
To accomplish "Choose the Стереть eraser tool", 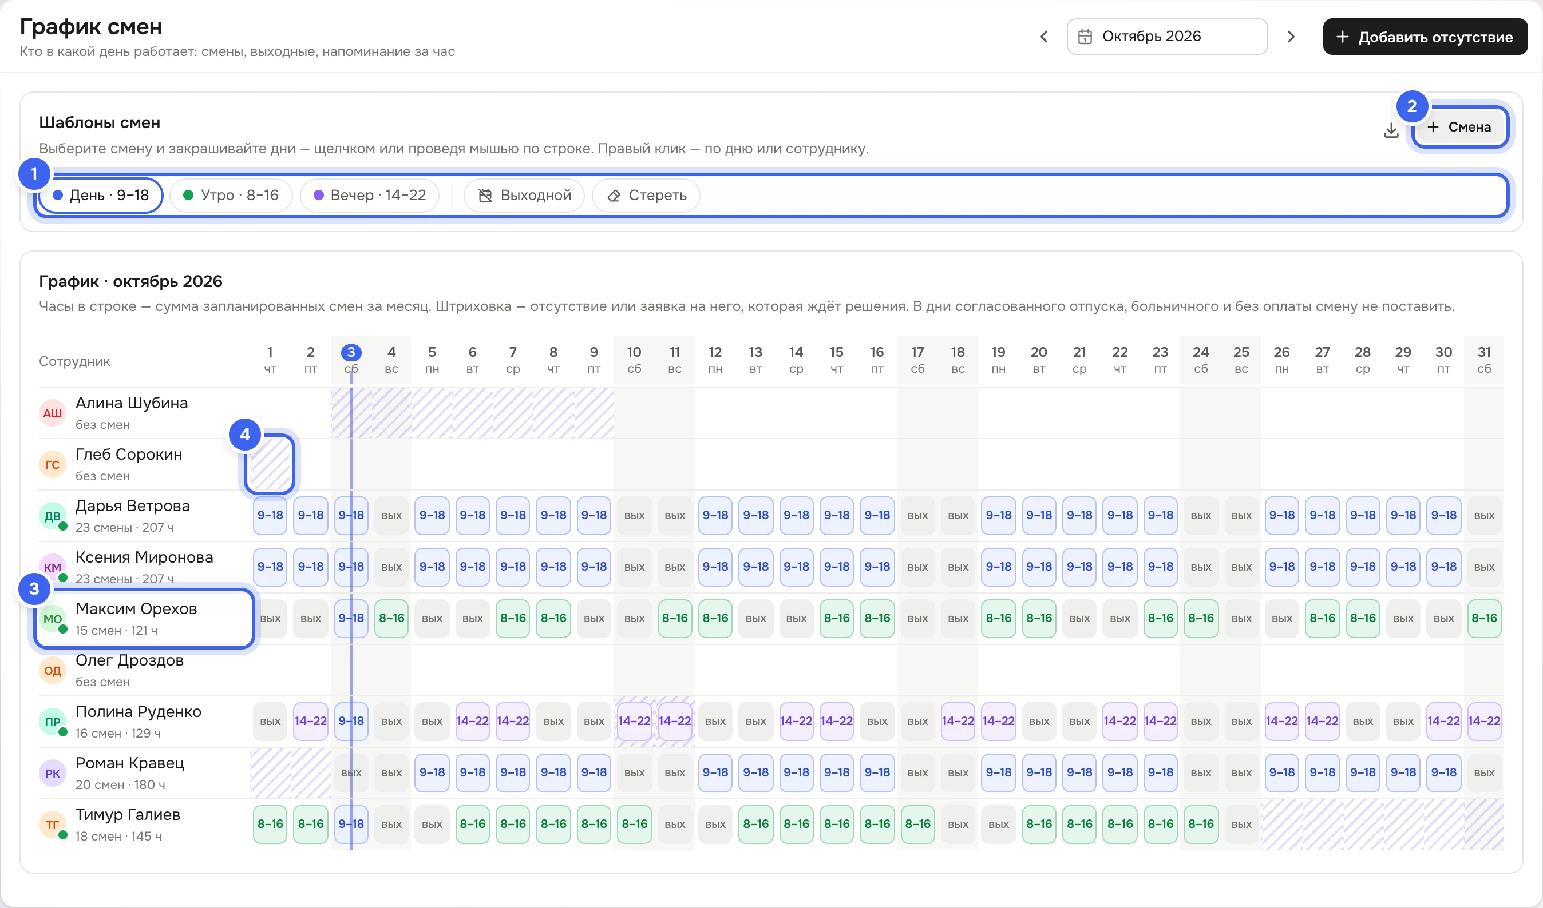I will click(x=646, y=195).
